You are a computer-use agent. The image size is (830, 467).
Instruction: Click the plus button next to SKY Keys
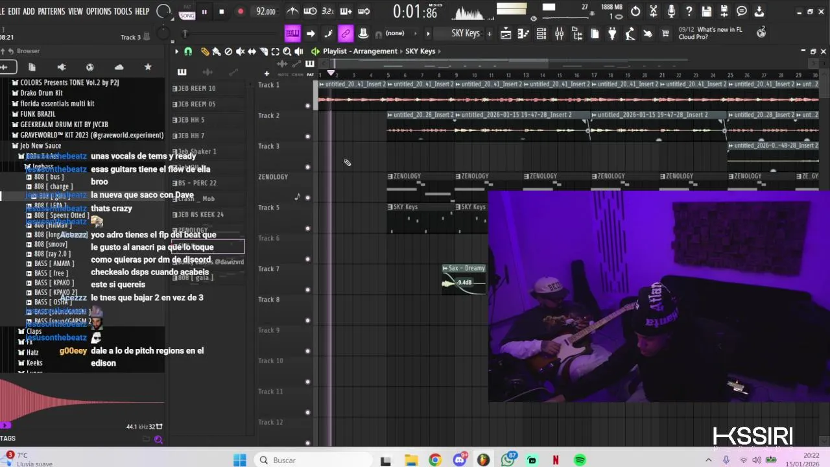tap(490, 34)
